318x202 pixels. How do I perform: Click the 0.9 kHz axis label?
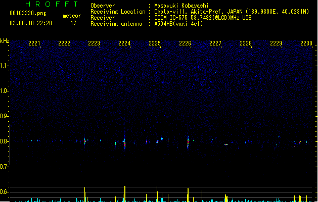[x=4, y=116]
